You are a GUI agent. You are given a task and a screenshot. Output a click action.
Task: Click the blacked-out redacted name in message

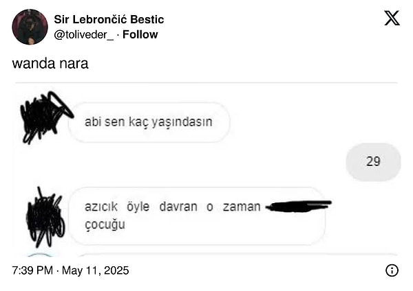(x=298, y=205)
